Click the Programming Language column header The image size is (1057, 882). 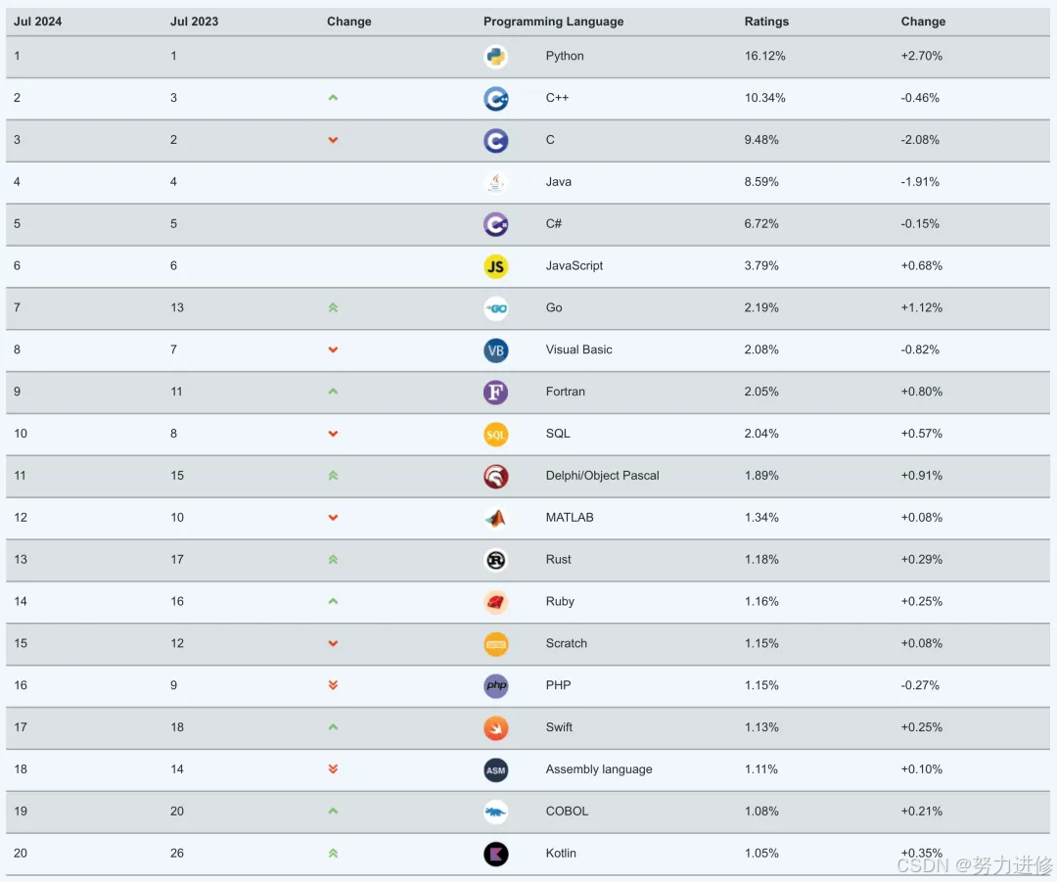click(553, 22)
